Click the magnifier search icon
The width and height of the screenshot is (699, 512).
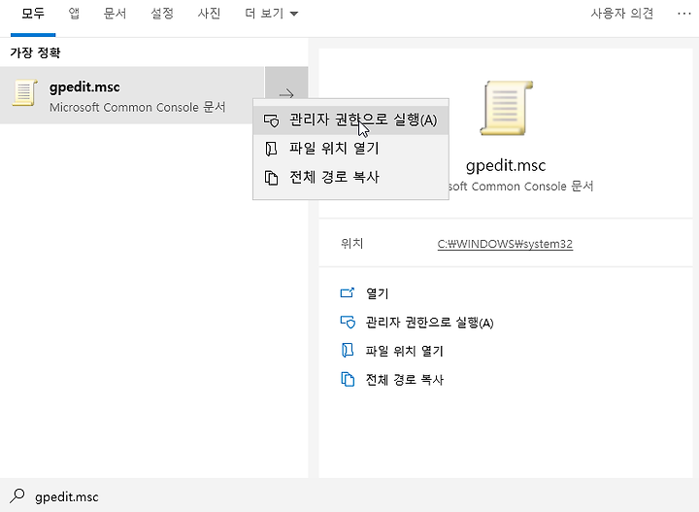(17, 495)
